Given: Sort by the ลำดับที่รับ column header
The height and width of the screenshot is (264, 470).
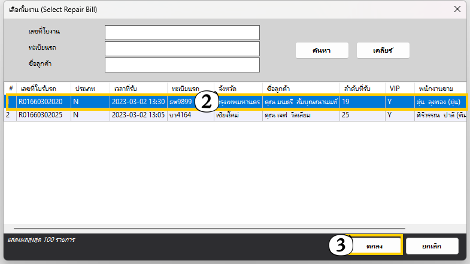Looking at the screenshot, I should (x=362, y=87).
